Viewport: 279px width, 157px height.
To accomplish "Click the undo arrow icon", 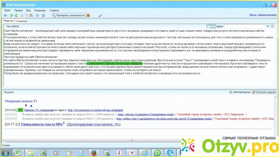I will (12, 15).
